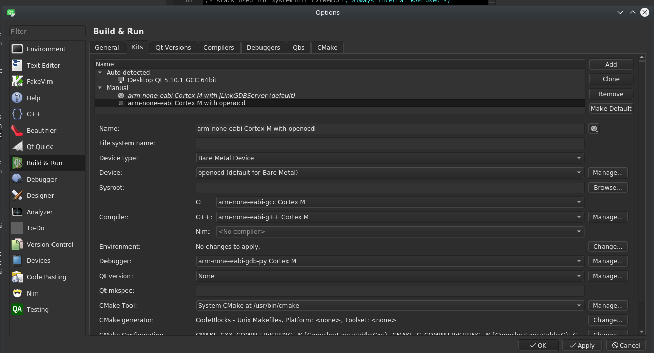The image size is (654, 353).
Task: Open the Device type dropdown
Action: [x=390, y=158]
